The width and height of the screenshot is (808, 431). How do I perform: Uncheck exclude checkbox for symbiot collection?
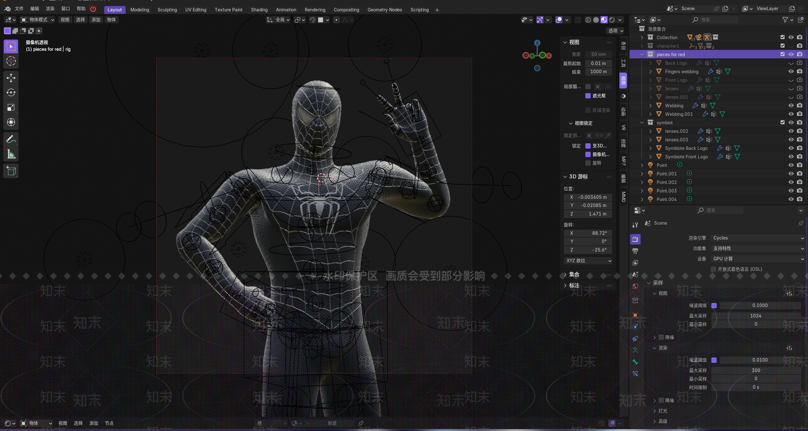782,123
